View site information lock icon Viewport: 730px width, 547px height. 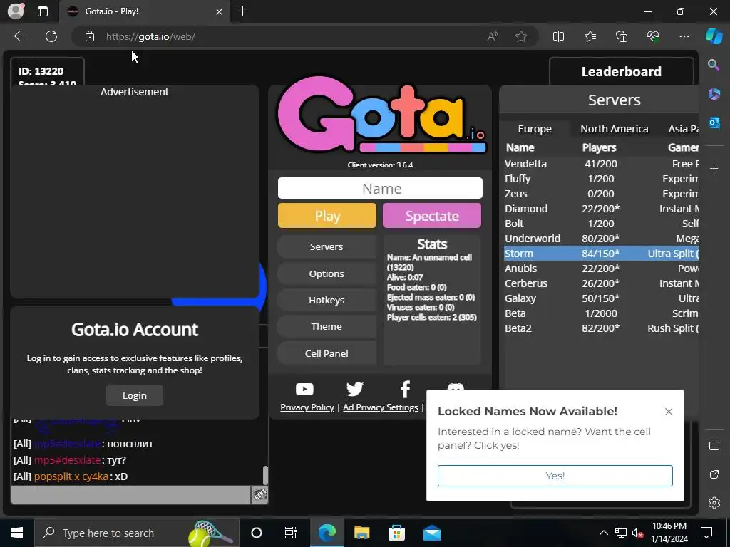[x=90, y=36]
